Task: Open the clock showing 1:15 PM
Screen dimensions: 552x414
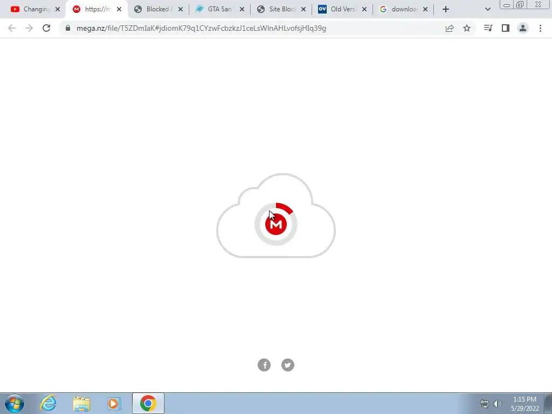Action: pyautogui.click(x=525, y=404)
